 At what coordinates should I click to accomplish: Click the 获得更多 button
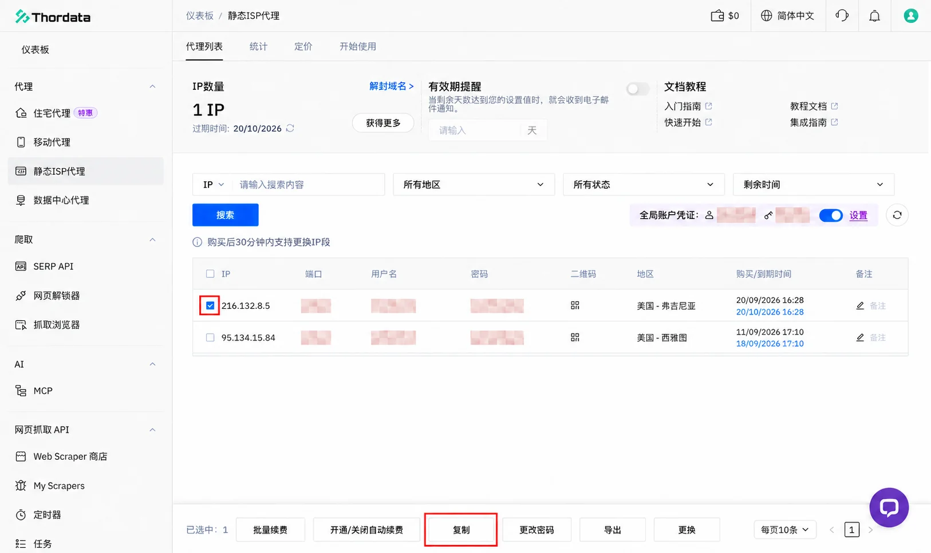click(383, 123)
